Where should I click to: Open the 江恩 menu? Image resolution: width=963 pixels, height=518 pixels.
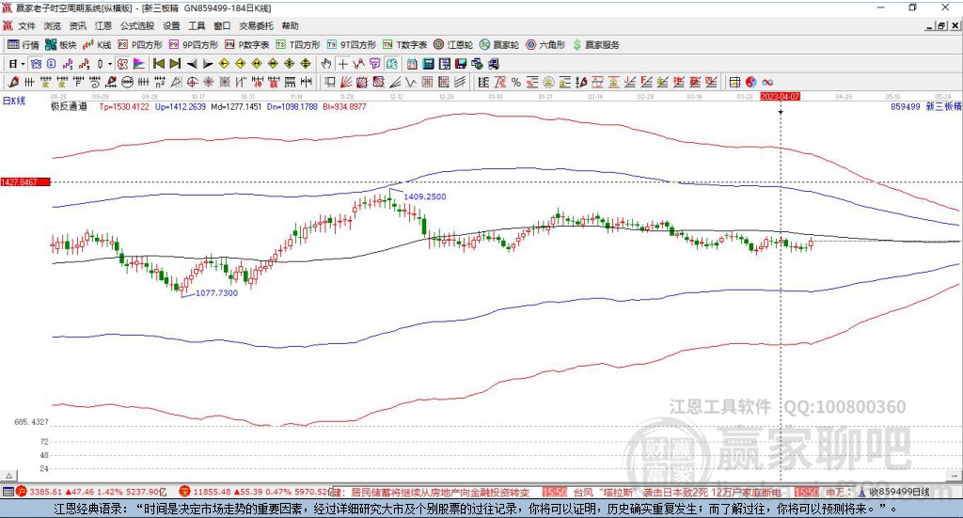[103, 25]
